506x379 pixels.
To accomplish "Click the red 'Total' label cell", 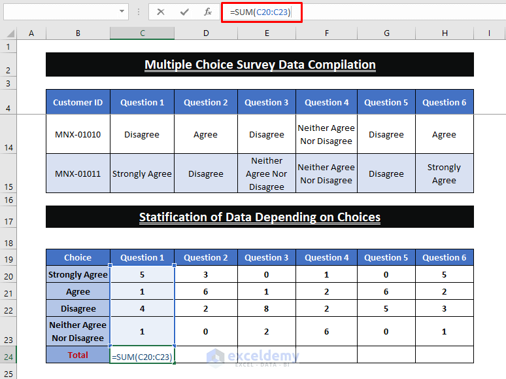I will [x=78, y=355].
